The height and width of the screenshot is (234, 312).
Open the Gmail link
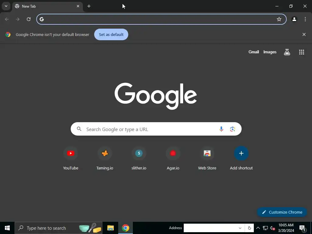[254, 52]
